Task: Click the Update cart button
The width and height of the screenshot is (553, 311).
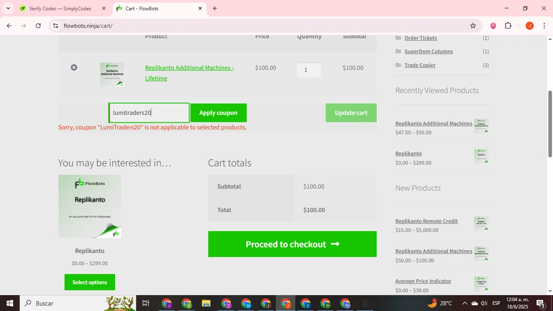Action: tap(351, 113)
